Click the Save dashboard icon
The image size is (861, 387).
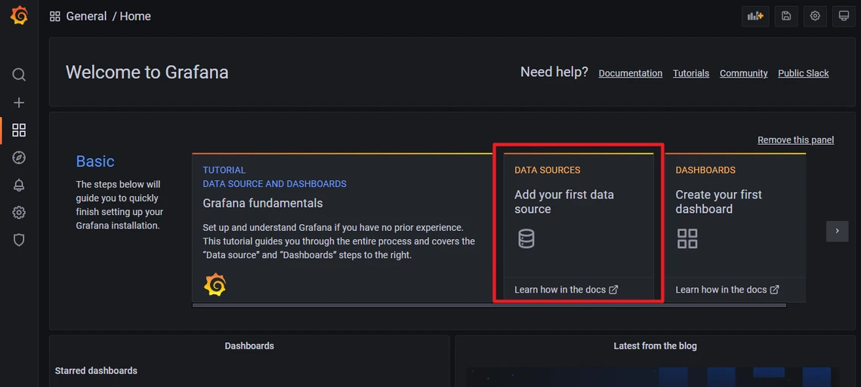(x=786, y=16)
